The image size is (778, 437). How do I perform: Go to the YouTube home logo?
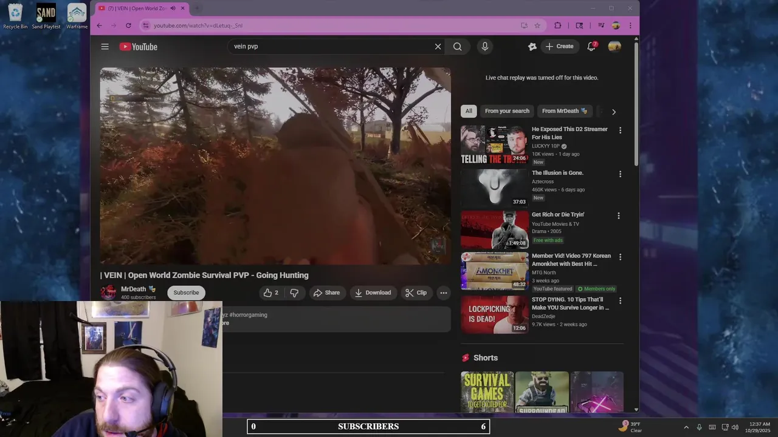[x=139, y=47]
